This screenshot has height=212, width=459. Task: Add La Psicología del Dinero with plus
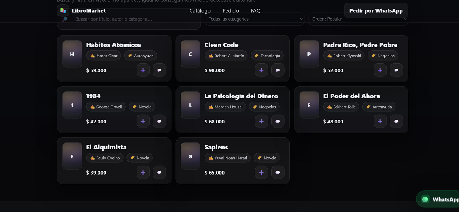click(x=261, y=121)
